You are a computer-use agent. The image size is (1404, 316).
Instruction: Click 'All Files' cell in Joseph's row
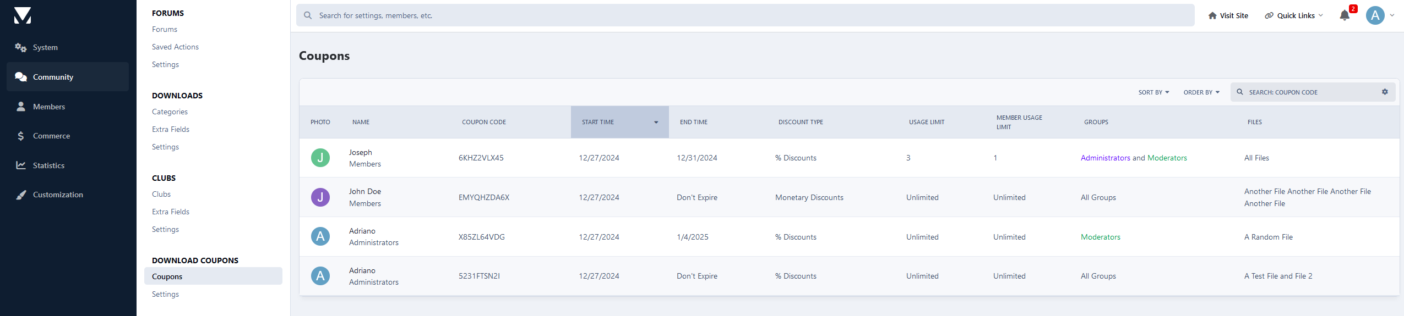pyautogui.click(x=1256, y=158)
